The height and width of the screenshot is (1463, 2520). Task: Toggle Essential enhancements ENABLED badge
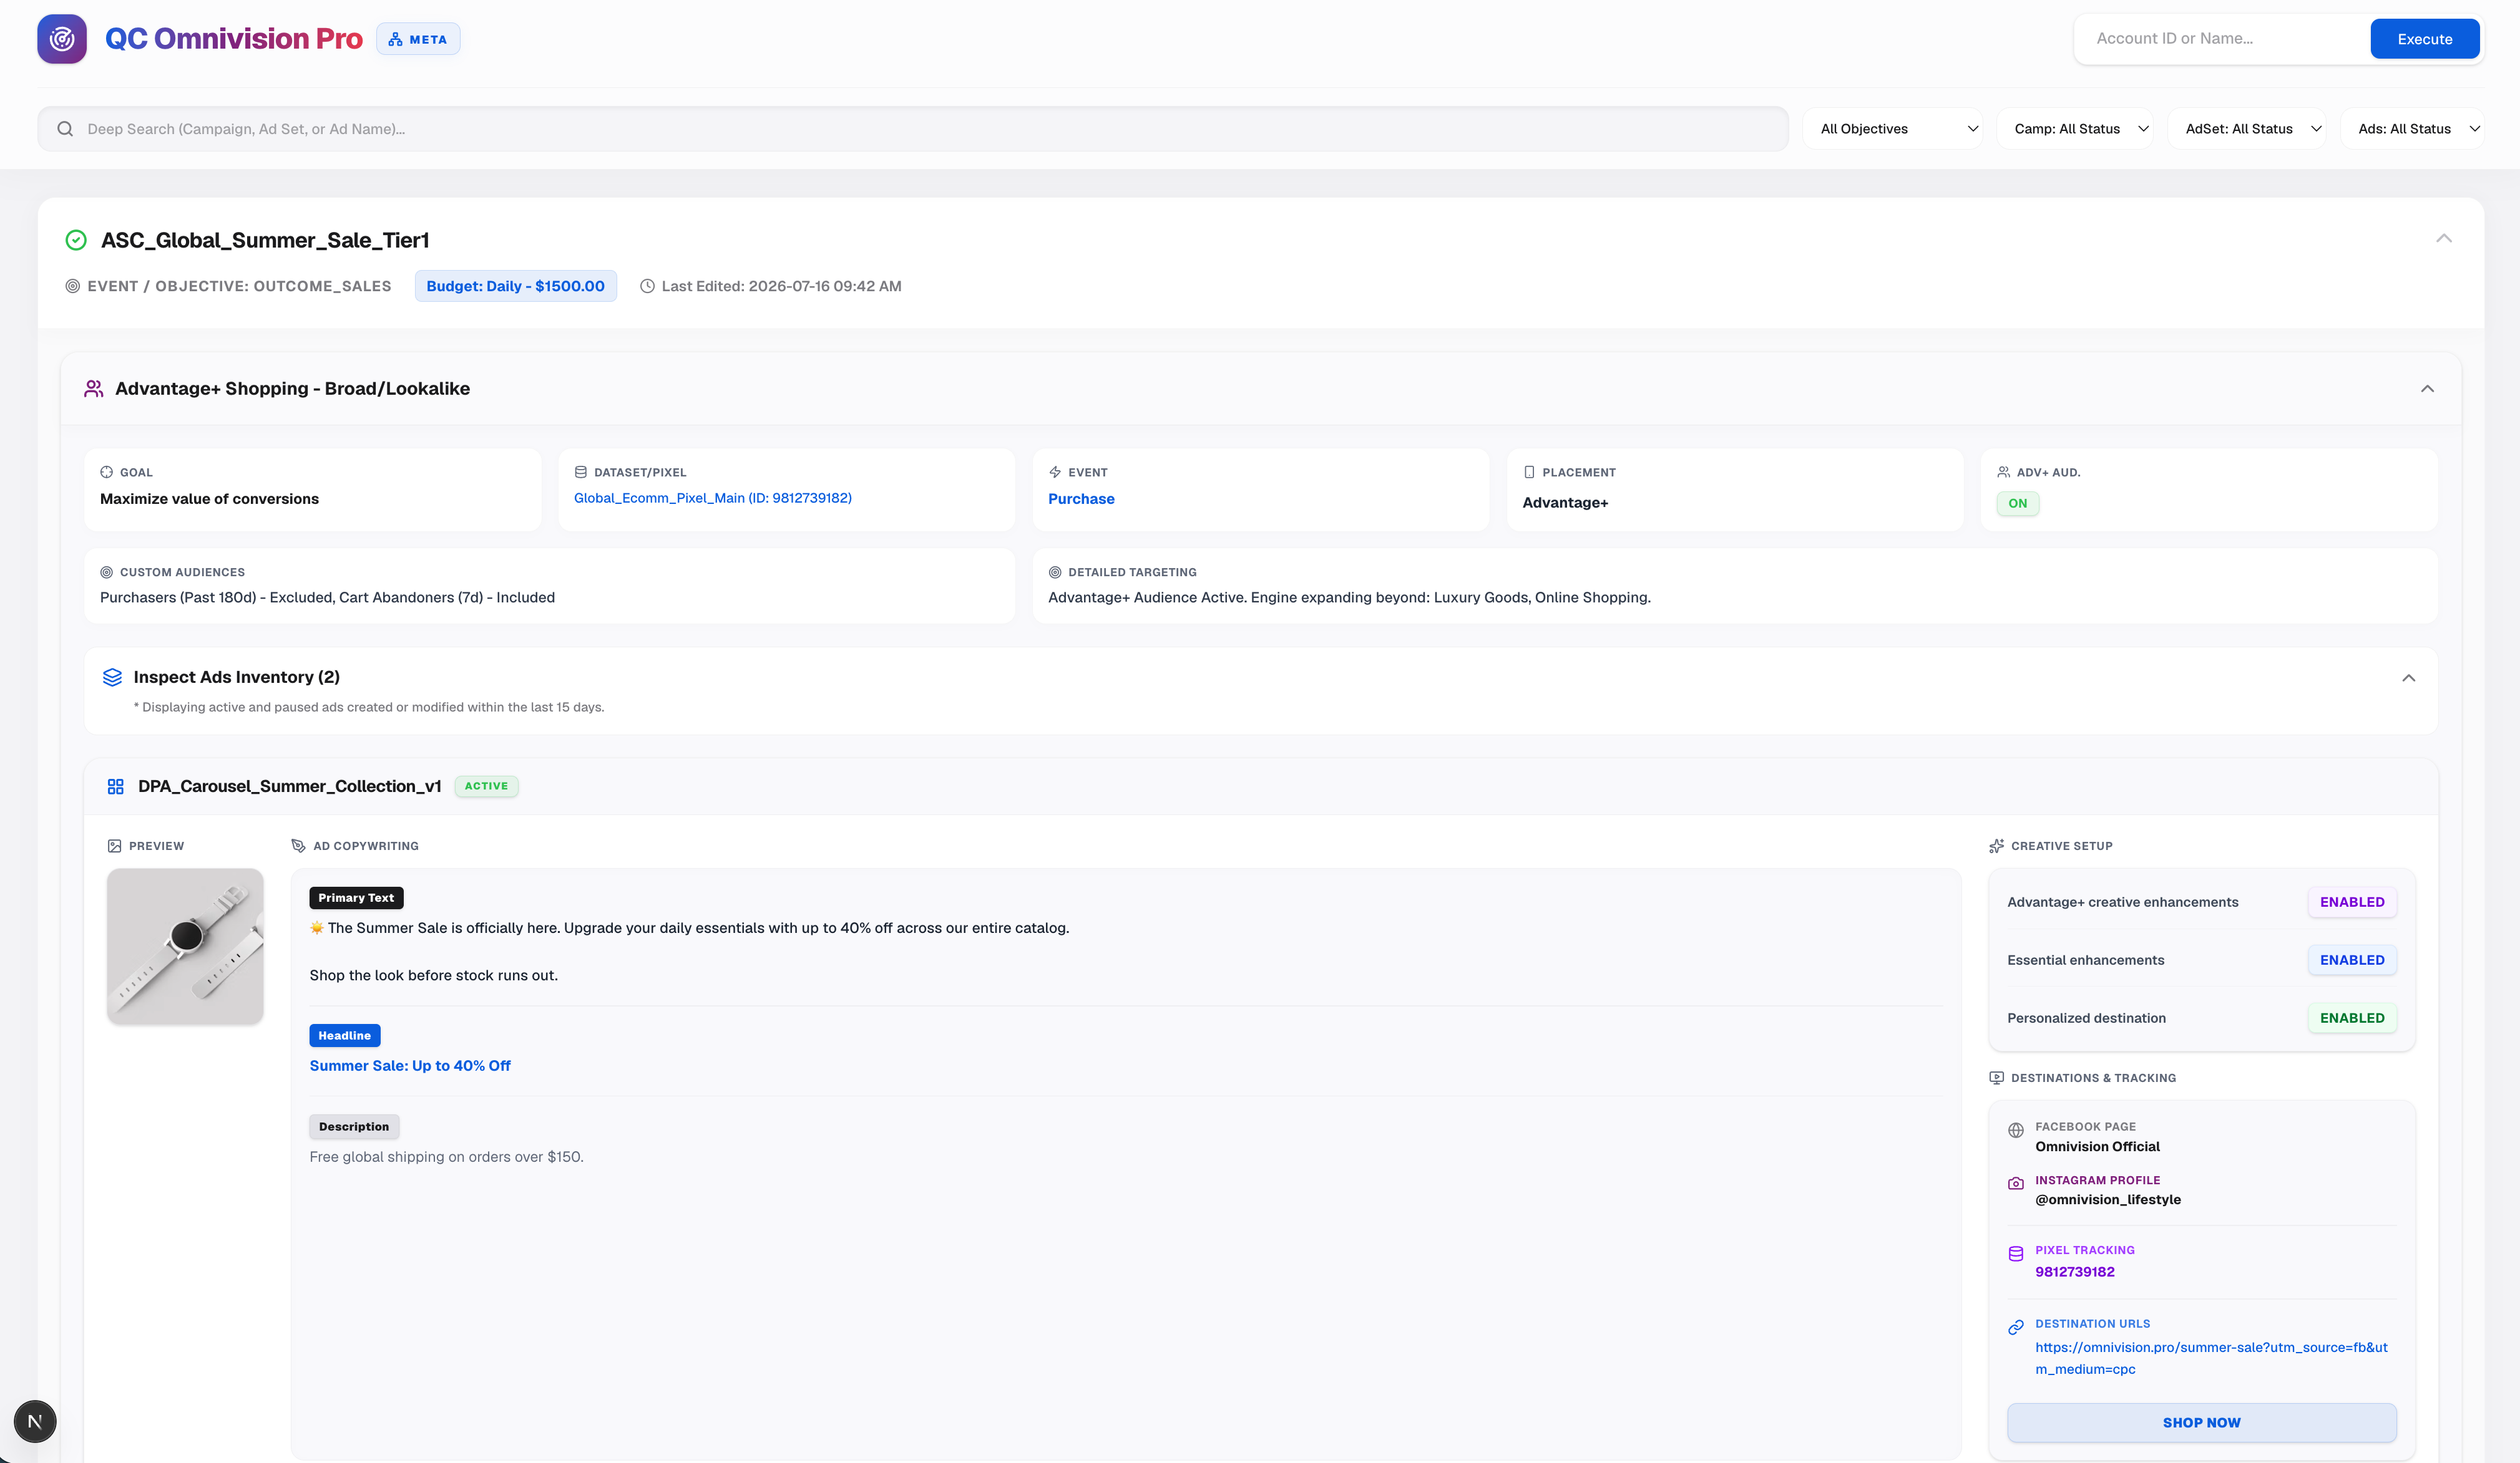[2351, 959]
